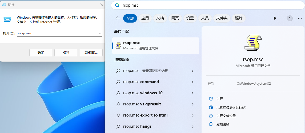Viewport: 305px width, 133px height.
Task: Expand chevron for 'rsop.msc - 查看网络搜索结果'
Action: click(192, 71)
